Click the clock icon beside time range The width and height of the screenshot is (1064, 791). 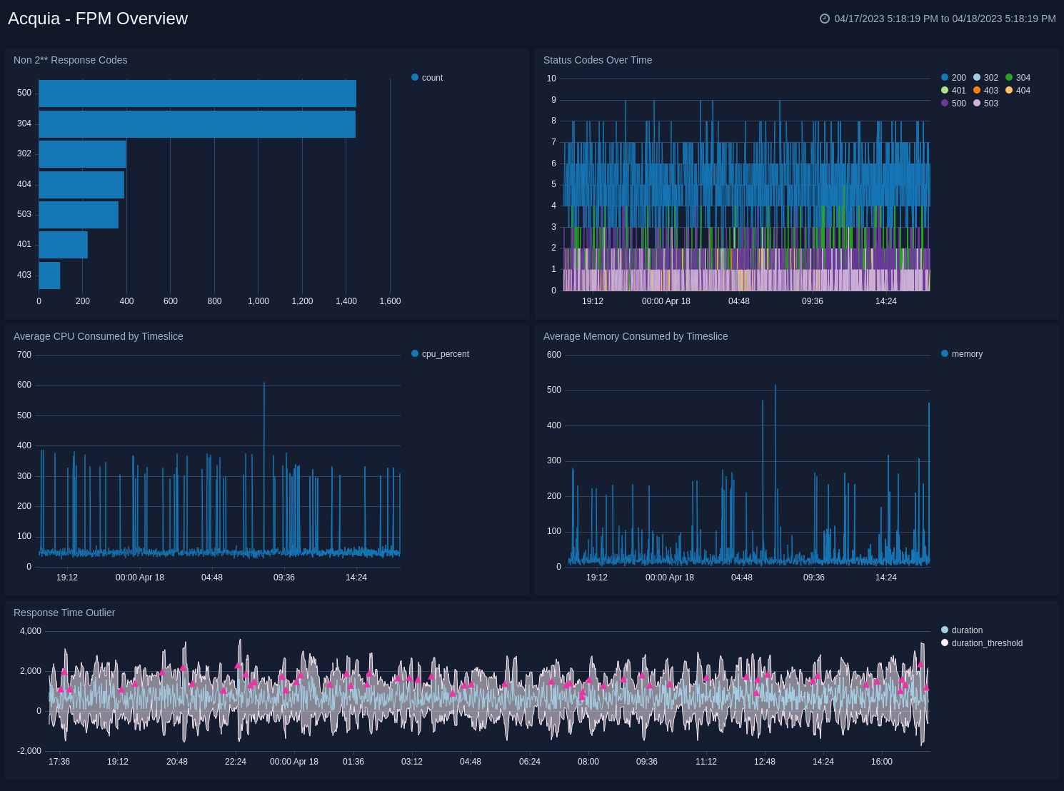tap(824, 19)
